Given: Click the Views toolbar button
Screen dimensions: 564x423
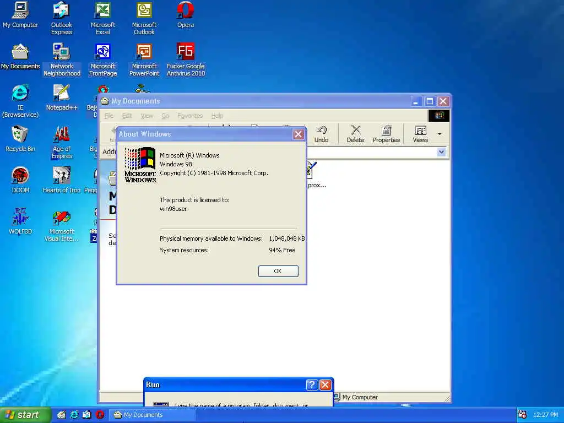Looking at the screenshot, I should pos(420,134).
